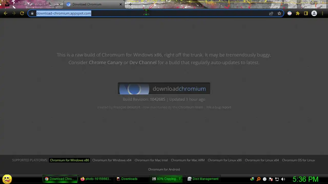Click build revision number 1042685
Image resolution: width=328 pixels, height=184 pixels.
[x=158, y=99]
